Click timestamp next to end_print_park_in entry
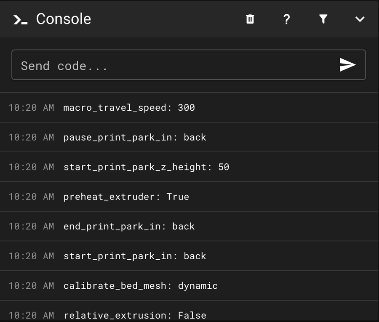 31,226
